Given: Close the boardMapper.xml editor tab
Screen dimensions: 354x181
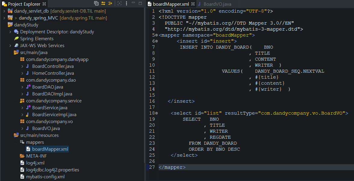Looking at the screenshot, I should point(193,4).
